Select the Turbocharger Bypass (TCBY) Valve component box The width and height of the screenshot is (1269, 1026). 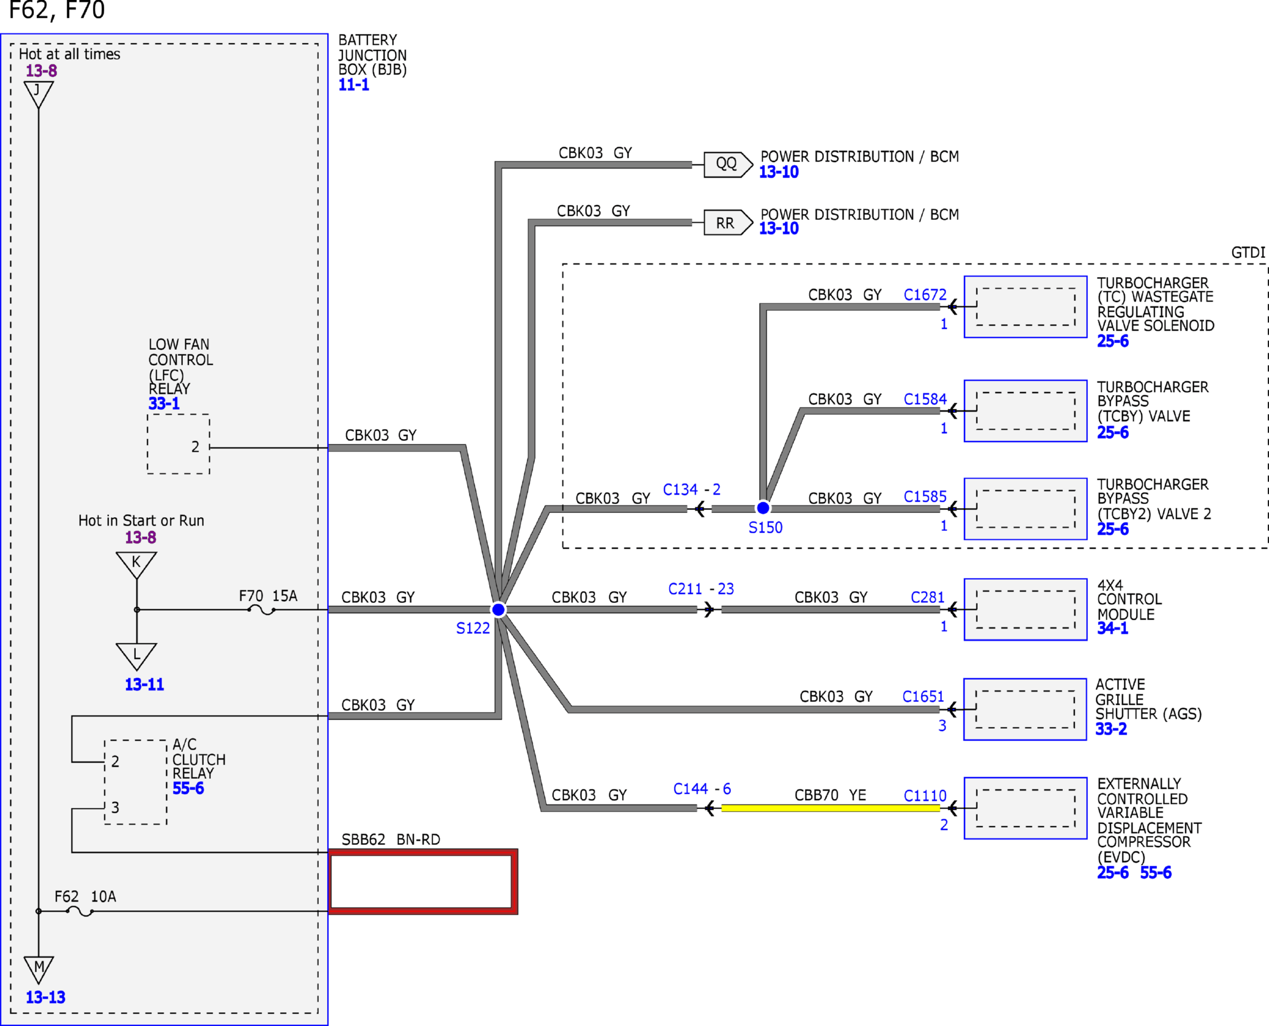click(x=1025, y=411)
